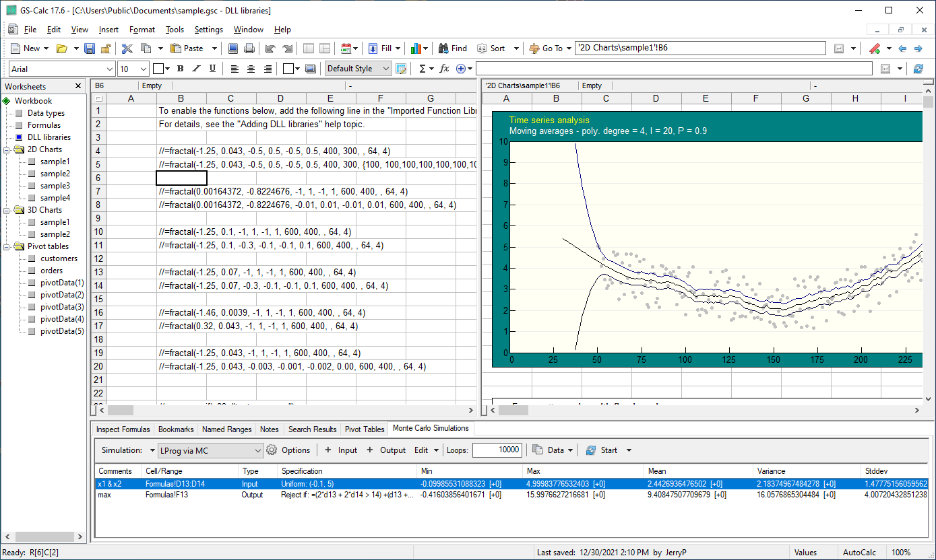Screen dimensions: 936x560
Task: Switch to the Inspect Formulas tab
Action: (x=123, y=429)
